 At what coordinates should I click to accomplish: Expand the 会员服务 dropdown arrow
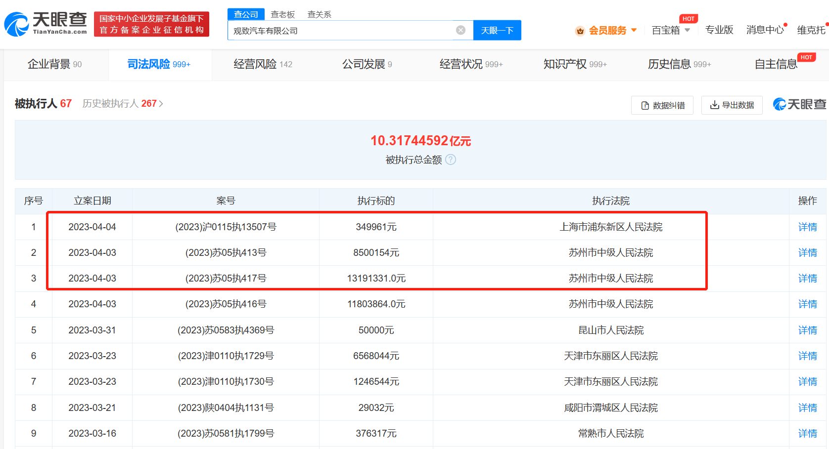click(x=634, y=31)
